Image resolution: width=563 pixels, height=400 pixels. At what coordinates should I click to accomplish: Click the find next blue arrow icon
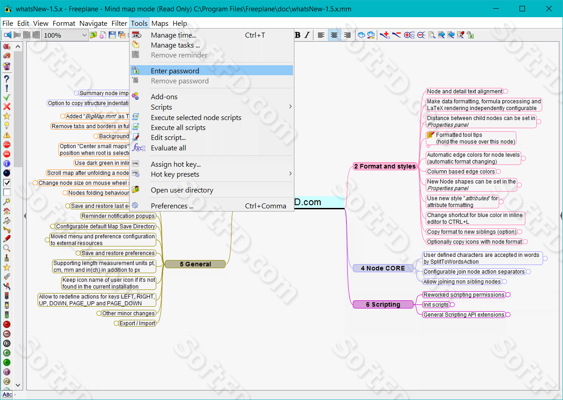tap(441, 35)
